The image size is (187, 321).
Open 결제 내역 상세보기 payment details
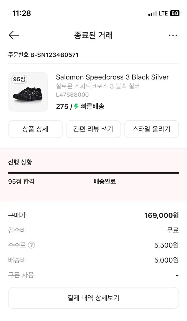coord(93,298)
